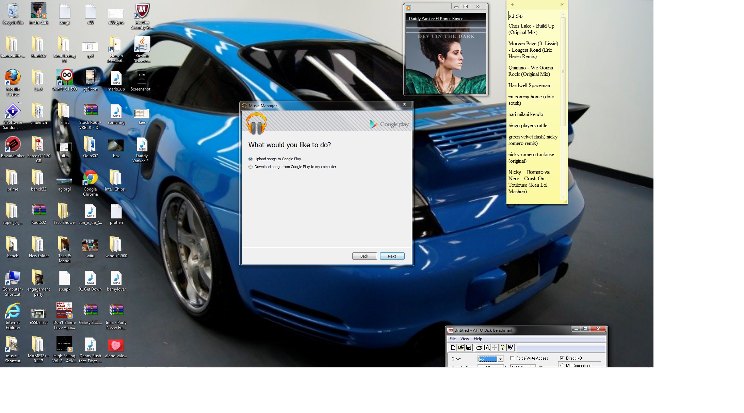Click the Save floppy icon in ATTO toolbar
Viewport: 744px width, 413px height.
click(469, 347)
